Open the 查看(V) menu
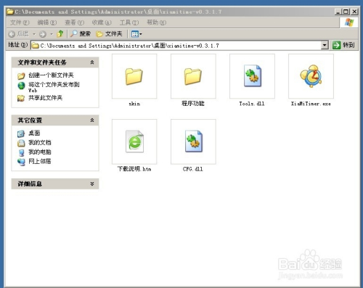 click(x=74, y=22)
